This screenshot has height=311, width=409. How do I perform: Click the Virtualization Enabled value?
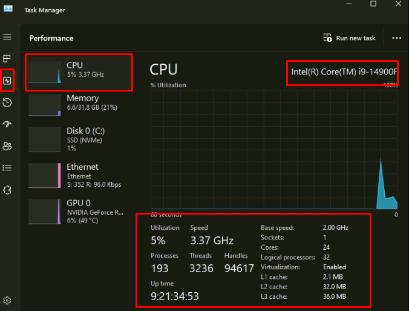[335, 267]
